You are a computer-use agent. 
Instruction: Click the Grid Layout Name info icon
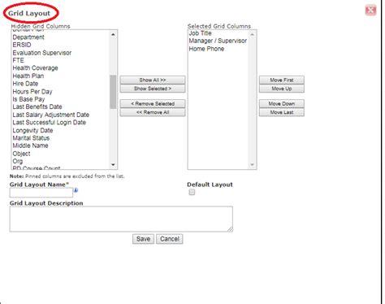pos(76,190)
